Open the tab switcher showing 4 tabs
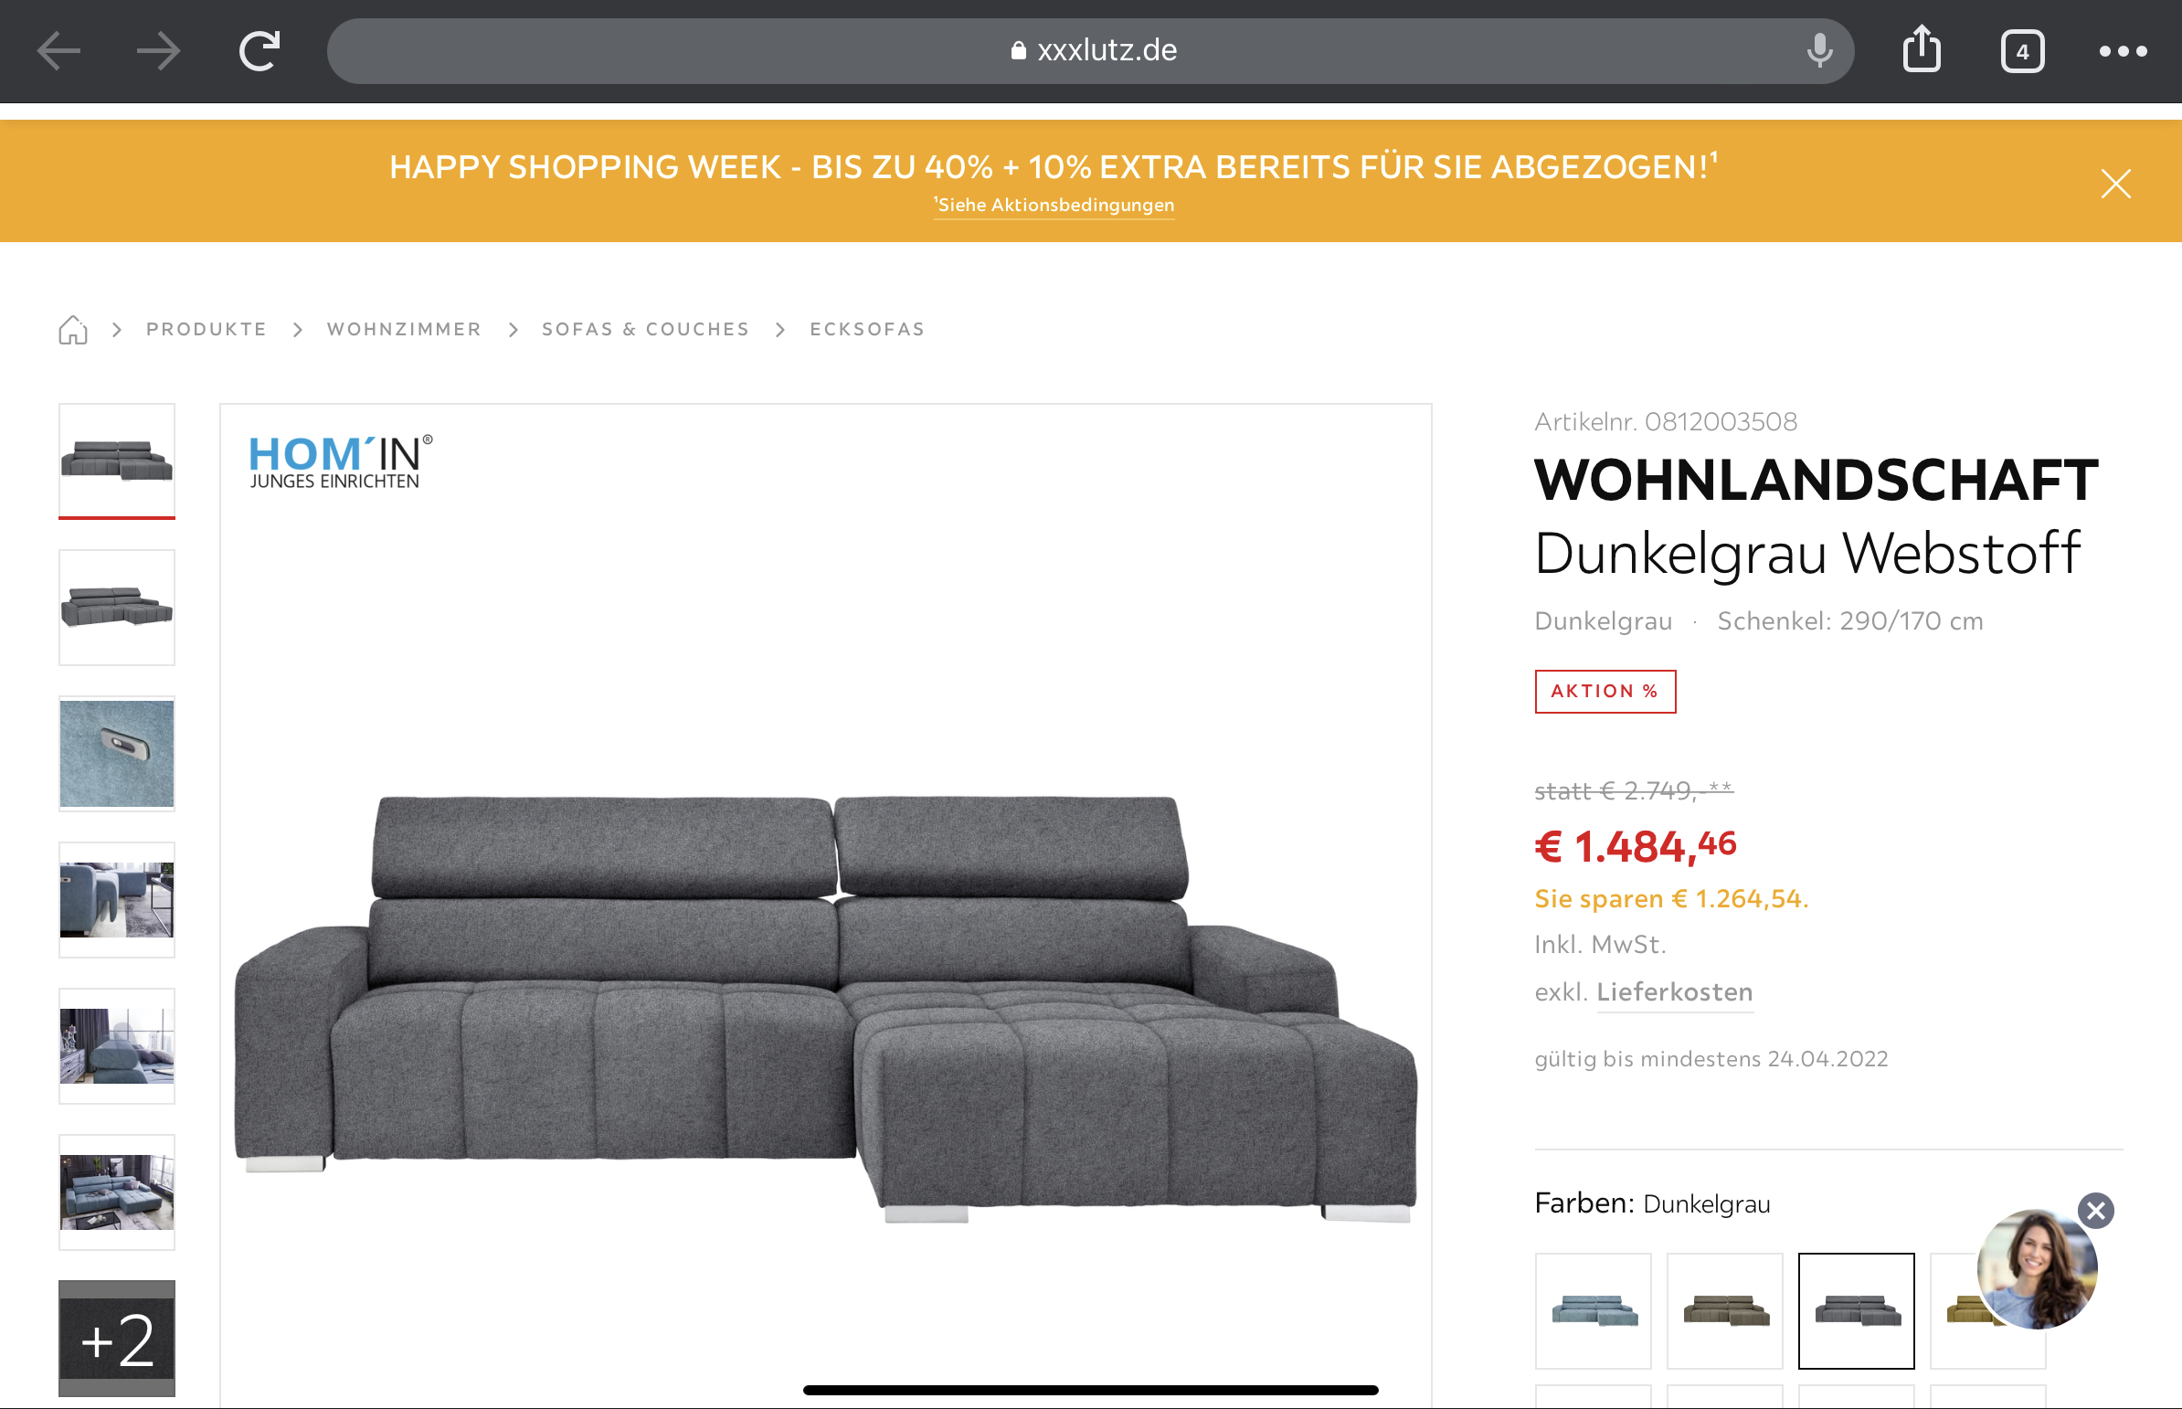 pos(2022,52)
